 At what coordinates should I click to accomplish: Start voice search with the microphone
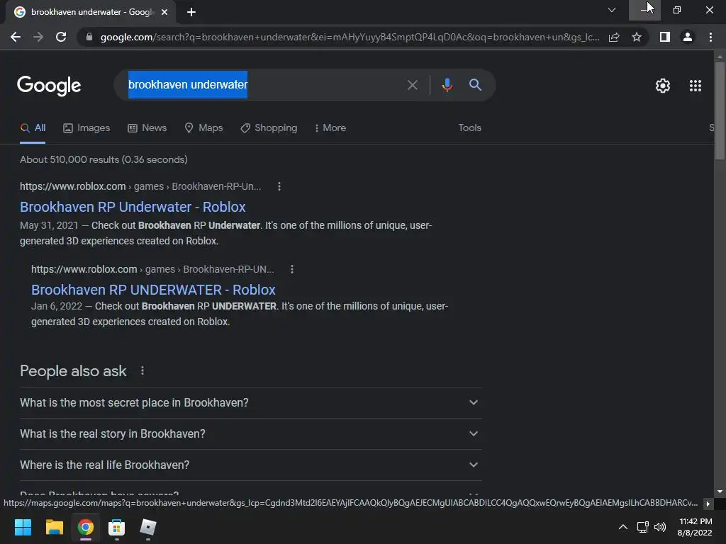coord(447,85)
